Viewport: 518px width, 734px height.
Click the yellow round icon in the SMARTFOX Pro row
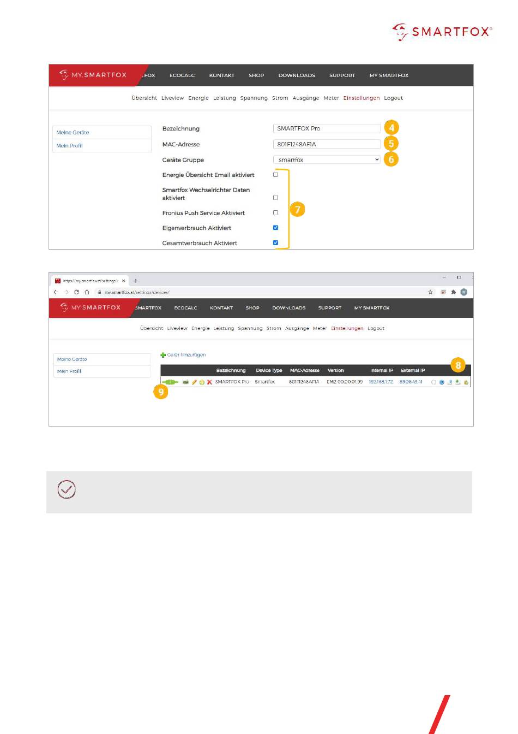[202, 382]
